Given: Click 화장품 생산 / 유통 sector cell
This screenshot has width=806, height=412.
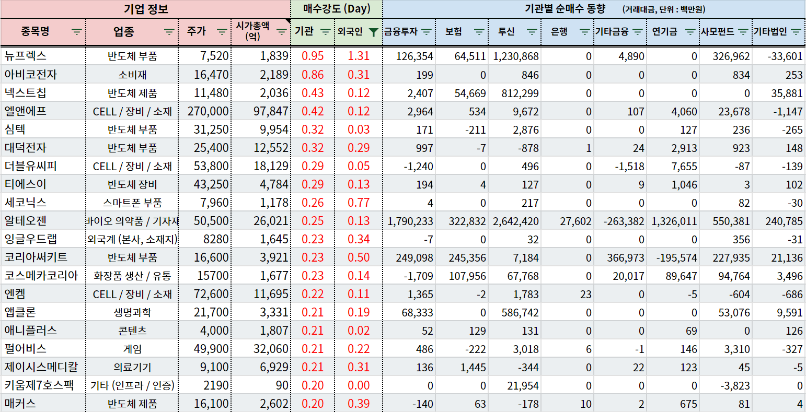Looking at the screenshot, I should pos(132,276).
